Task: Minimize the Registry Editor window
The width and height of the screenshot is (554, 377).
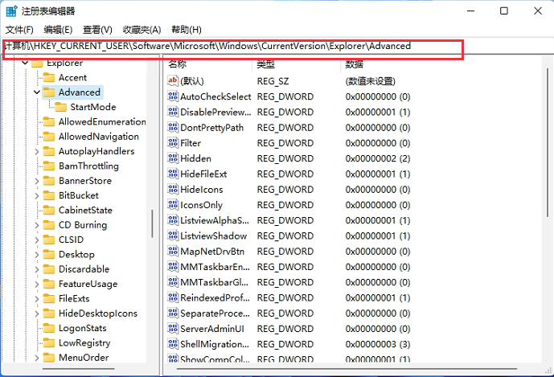Action: click(470, 11)
